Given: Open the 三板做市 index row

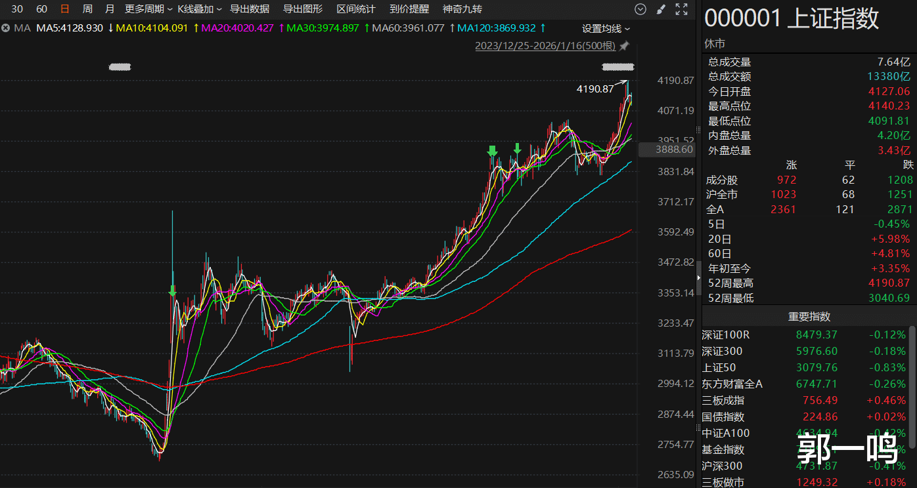Looking at the screenshot, I should pyautogui.click(x=805, y=482).
